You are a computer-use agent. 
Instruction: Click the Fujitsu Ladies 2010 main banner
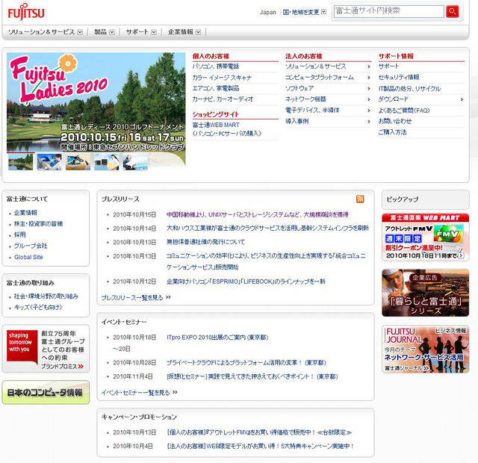pos(96,102)
